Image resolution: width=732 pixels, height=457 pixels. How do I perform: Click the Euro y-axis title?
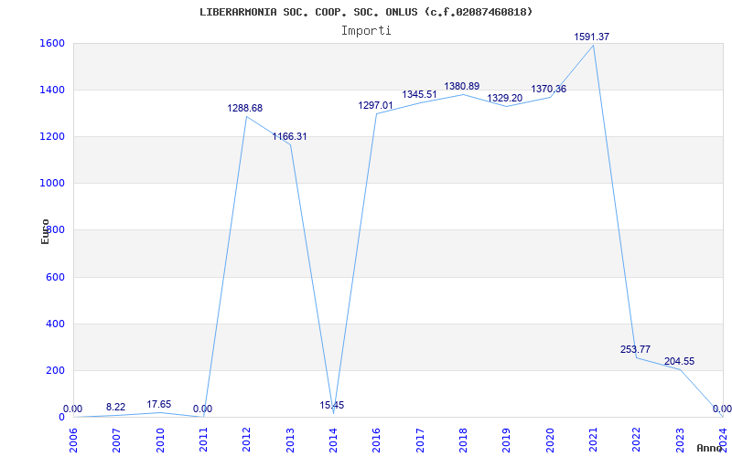[x=45, y=230]
